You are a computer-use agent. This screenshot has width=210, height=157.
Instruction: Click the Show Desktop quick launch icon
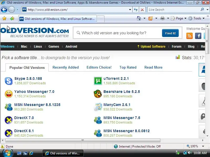19,153
